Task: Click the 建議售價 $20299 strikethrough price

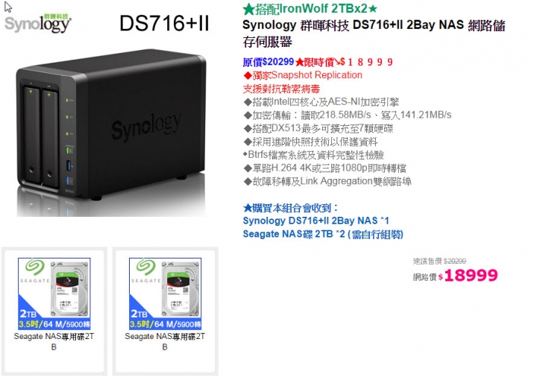Action: [x=439, y=261]
